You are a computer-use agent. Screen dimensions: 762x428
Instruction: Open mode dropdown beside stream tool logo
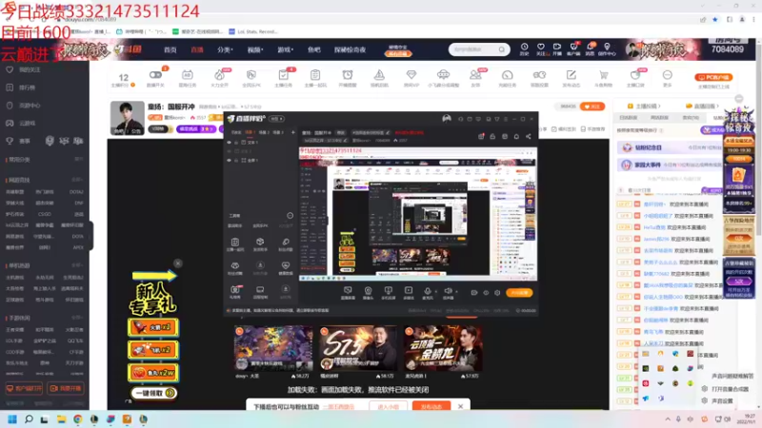point(276,119)
